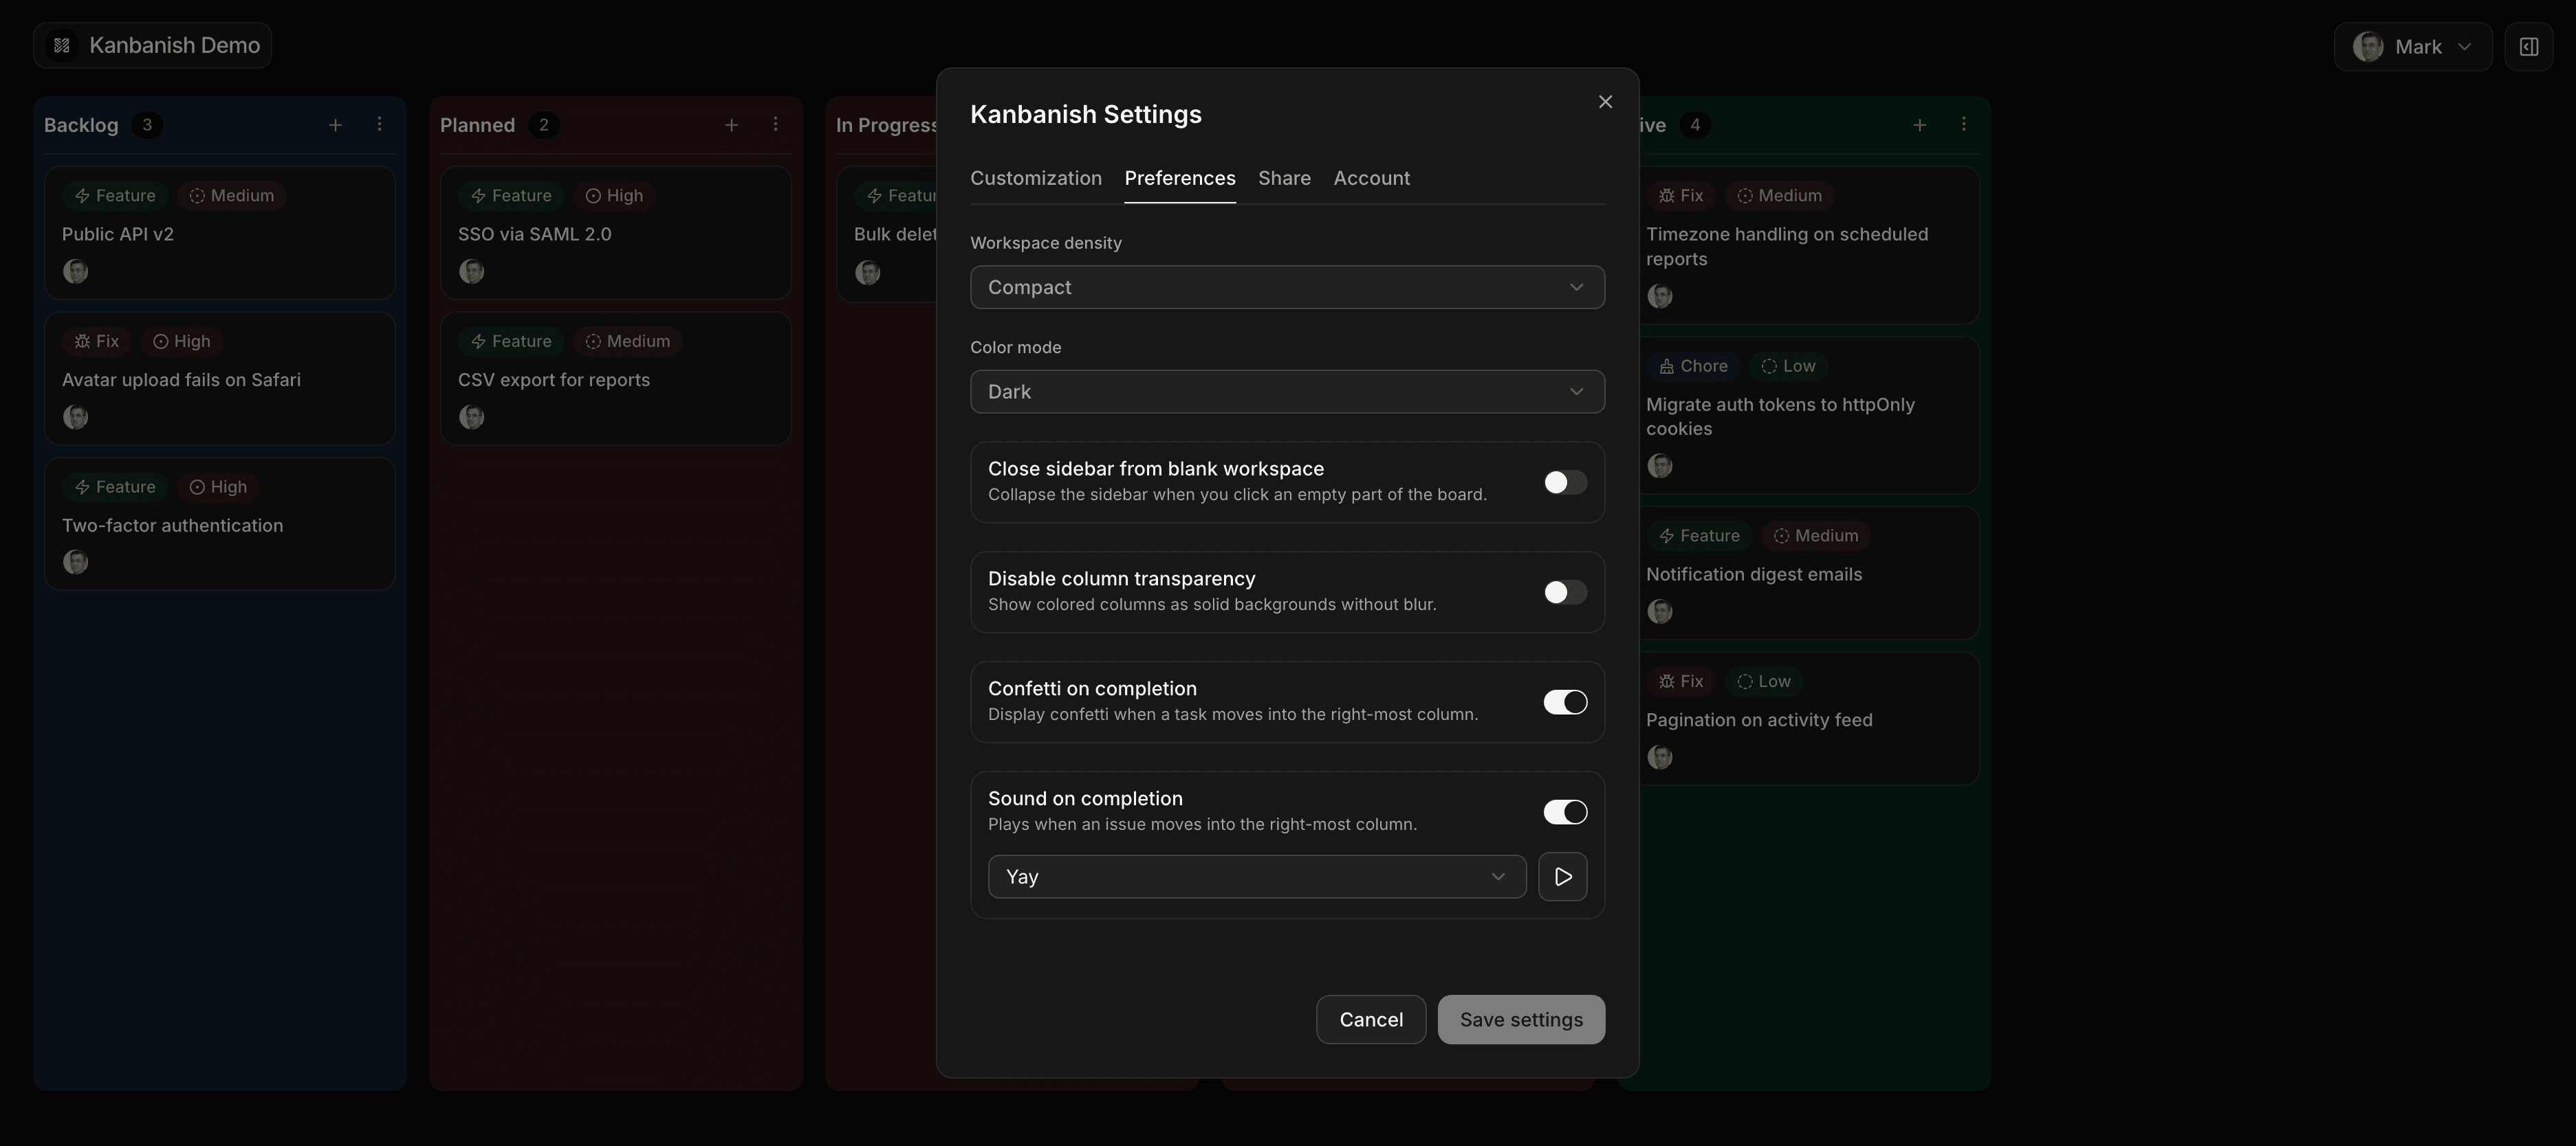Select the Preferences tab
Screen dimensions: 2576x1146
pos(1180,178)
